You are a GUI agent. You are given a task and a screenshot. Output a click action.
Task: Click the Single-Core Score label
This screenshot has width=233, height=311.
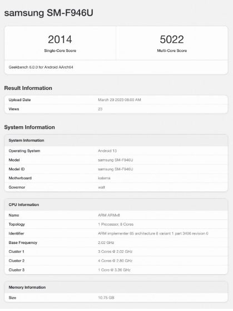coord(60,51)
